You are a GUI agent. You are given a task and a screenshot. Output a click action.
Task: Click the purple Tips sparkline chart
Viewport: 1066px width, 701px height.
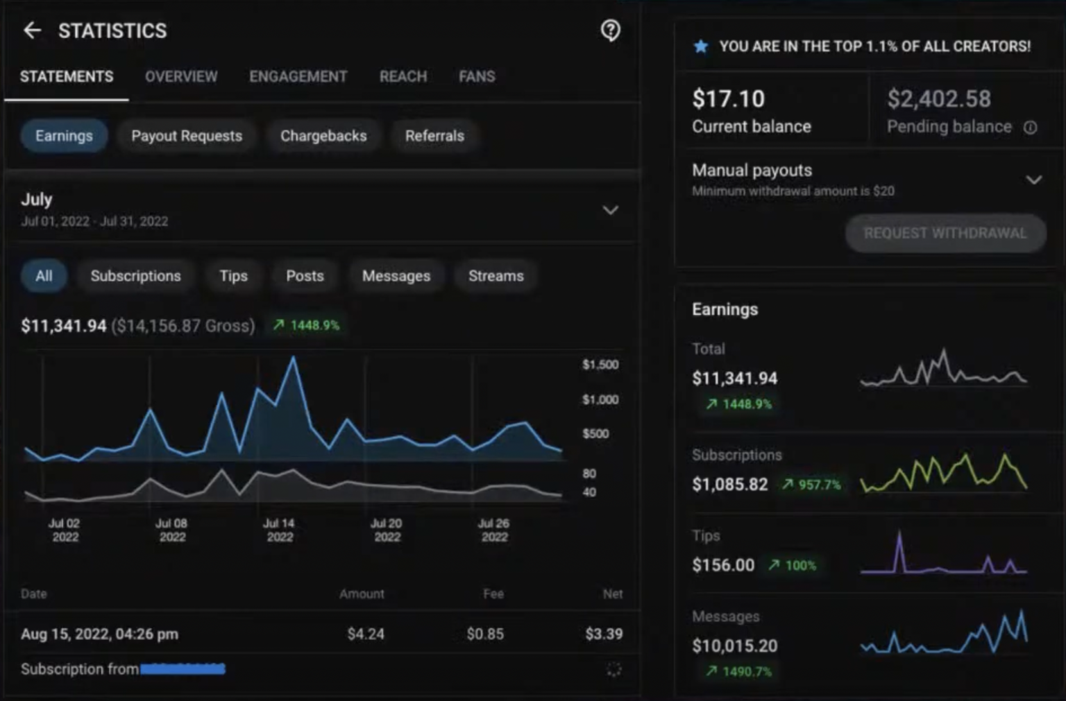click(944, 553)
